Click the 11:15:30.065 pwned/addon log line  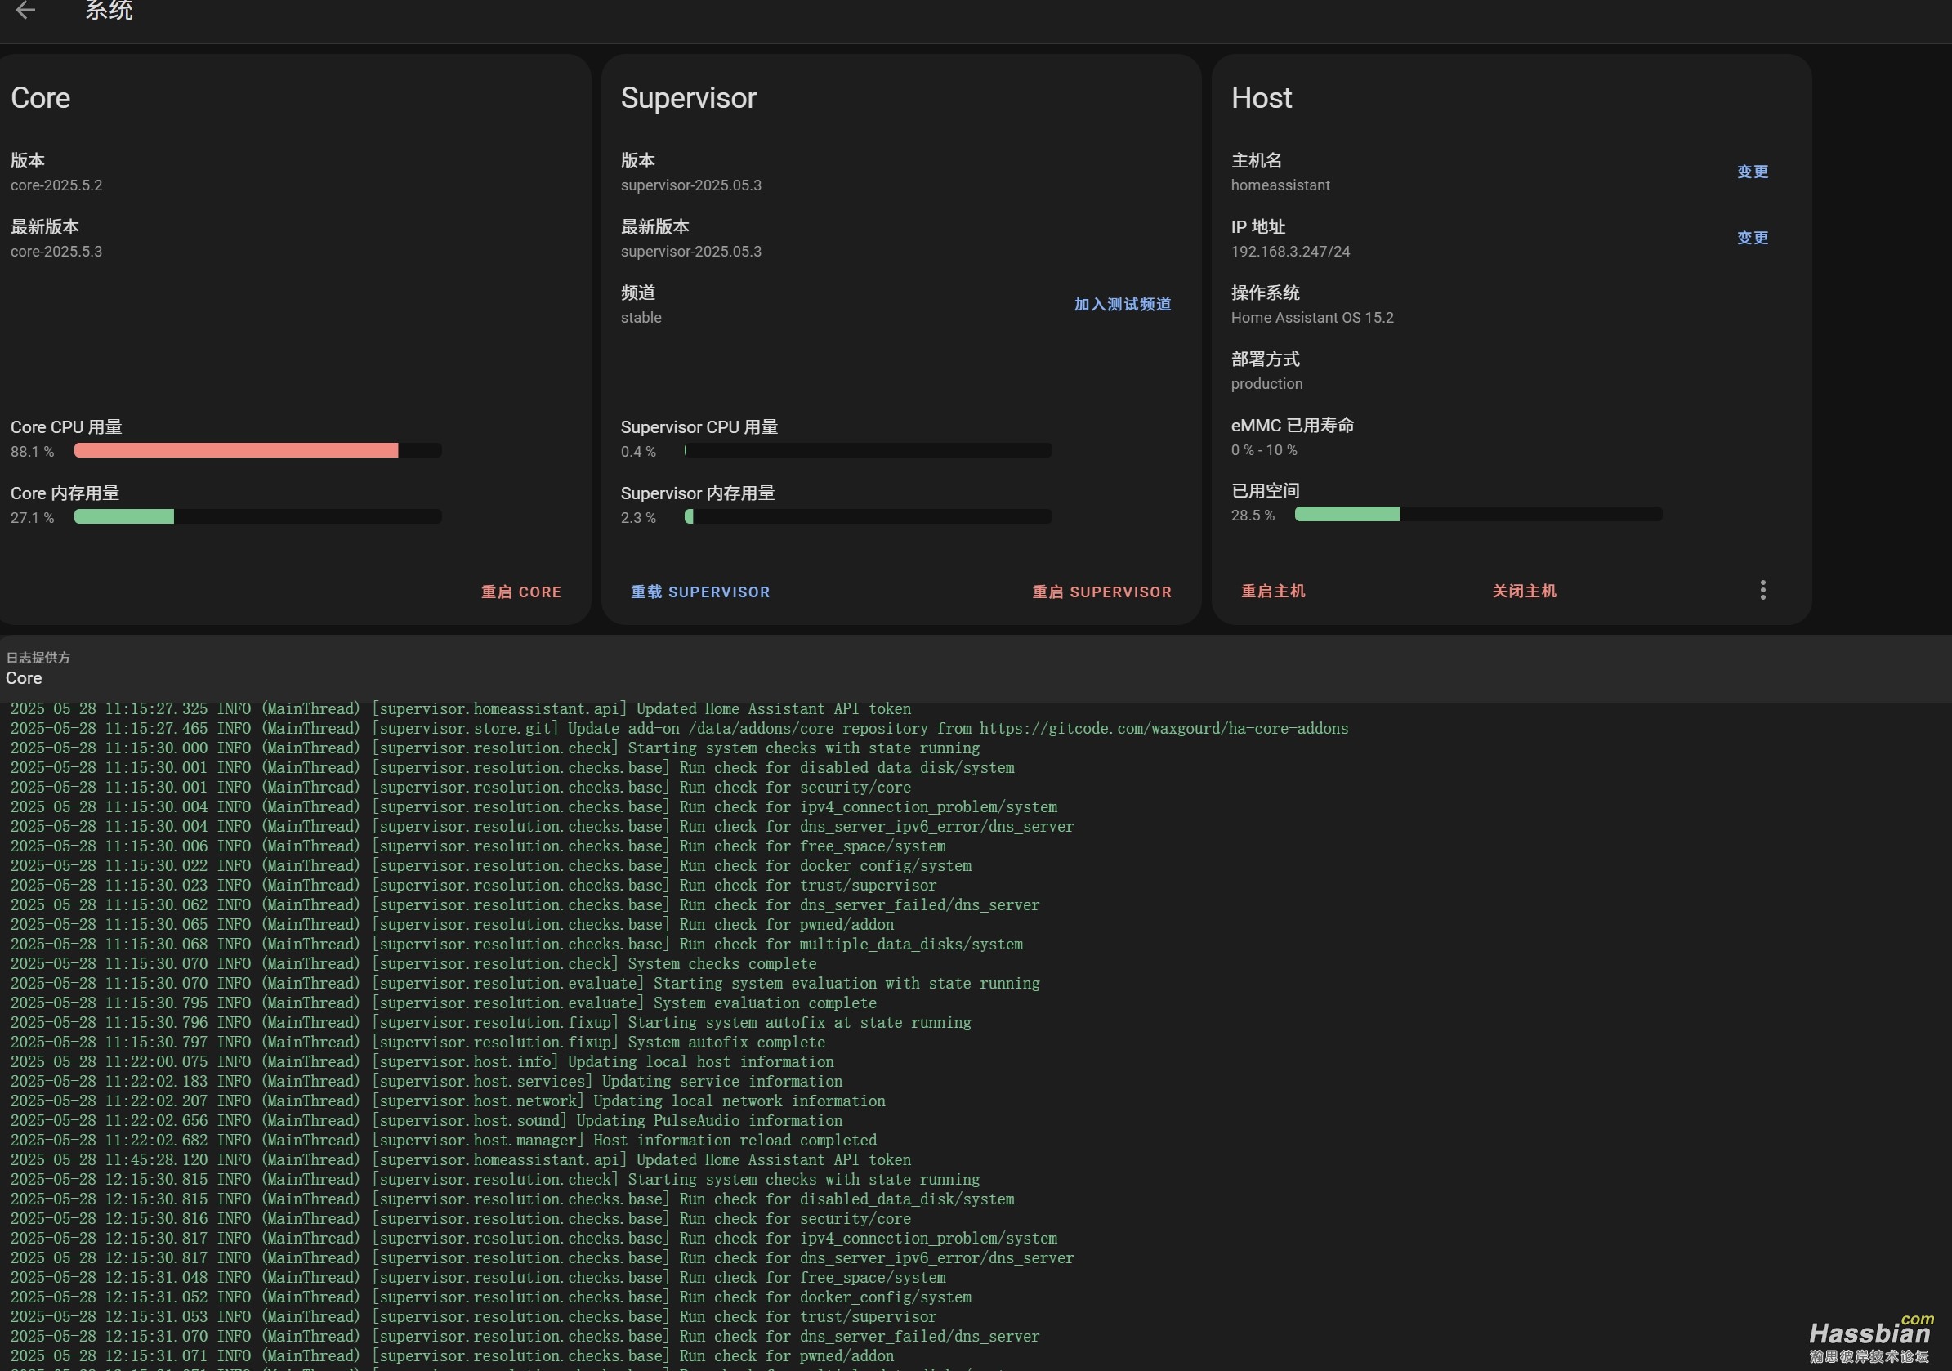(452, 925)
